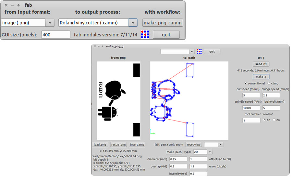The image size is (292, 195).
Task: Click the source PNG image preview
Action: pyautogui.click(x=118, y=101)
